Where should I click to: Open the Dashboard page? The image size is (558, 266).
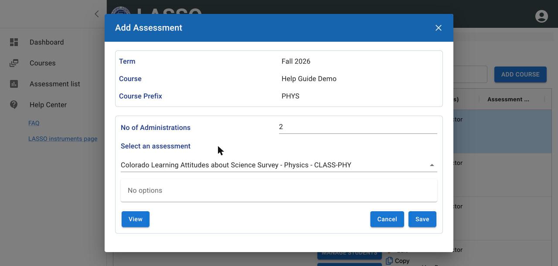click(47, 42)
